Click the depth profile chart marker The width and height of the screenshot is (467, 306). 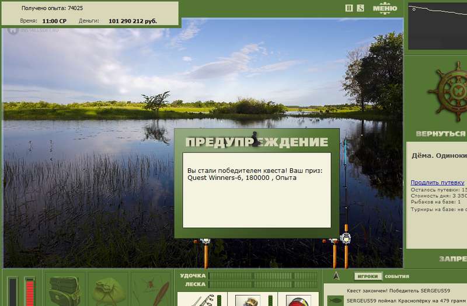click(414, 9)
